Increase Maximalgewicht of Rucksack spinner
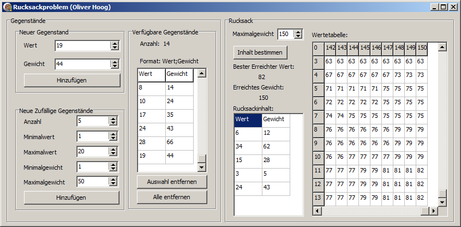The width and height of the screenshot is (461, 227). point(297,32)
